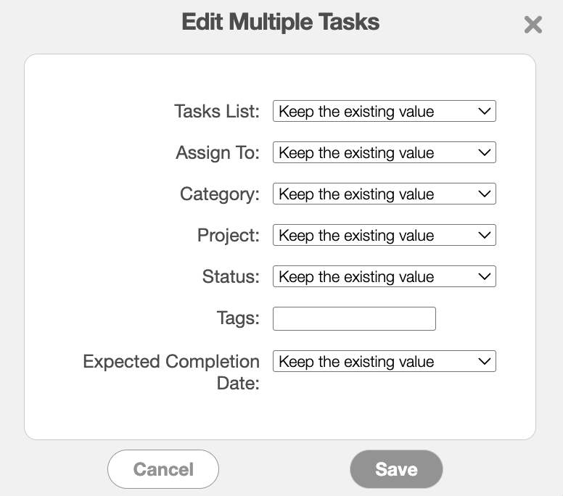Click the chevron arrow on Category
The height and width of the screenshot is (496, 563).
point(485,194)
